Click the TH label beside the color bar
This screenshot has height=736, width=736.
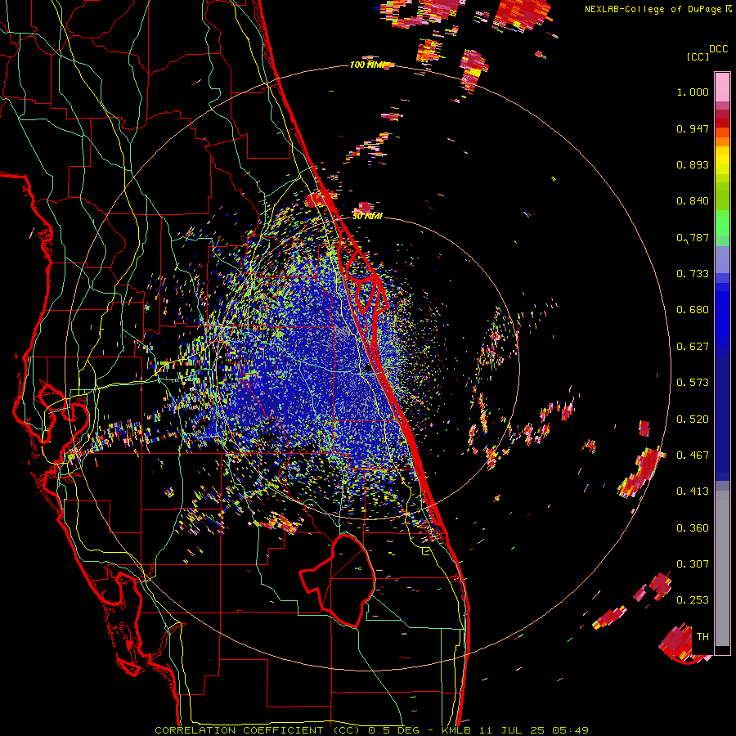pyautogui.click(x=702, y=637)
